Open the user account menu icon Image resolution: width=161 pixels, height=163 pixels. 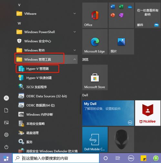coord(6,98)
